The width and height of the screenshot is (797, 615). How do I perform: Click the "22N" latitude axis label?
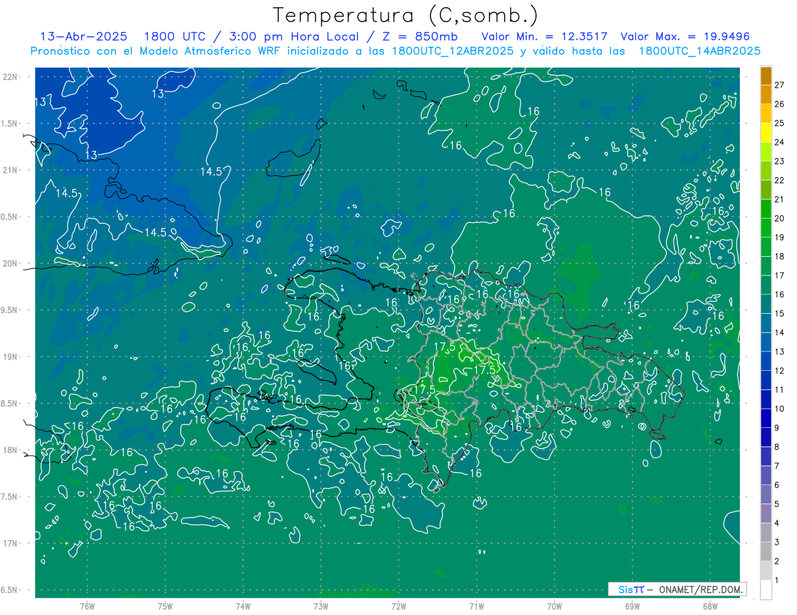11,77
